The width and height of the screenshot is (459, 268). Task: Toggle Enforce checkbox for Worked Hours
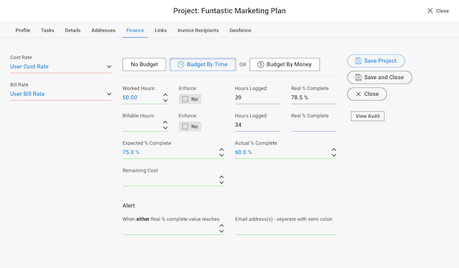(x=185, y=99)
